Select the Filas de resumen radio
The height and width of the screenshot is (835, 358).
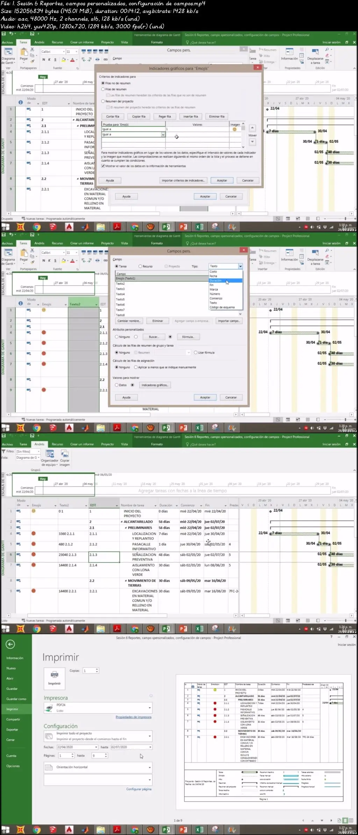103,89
